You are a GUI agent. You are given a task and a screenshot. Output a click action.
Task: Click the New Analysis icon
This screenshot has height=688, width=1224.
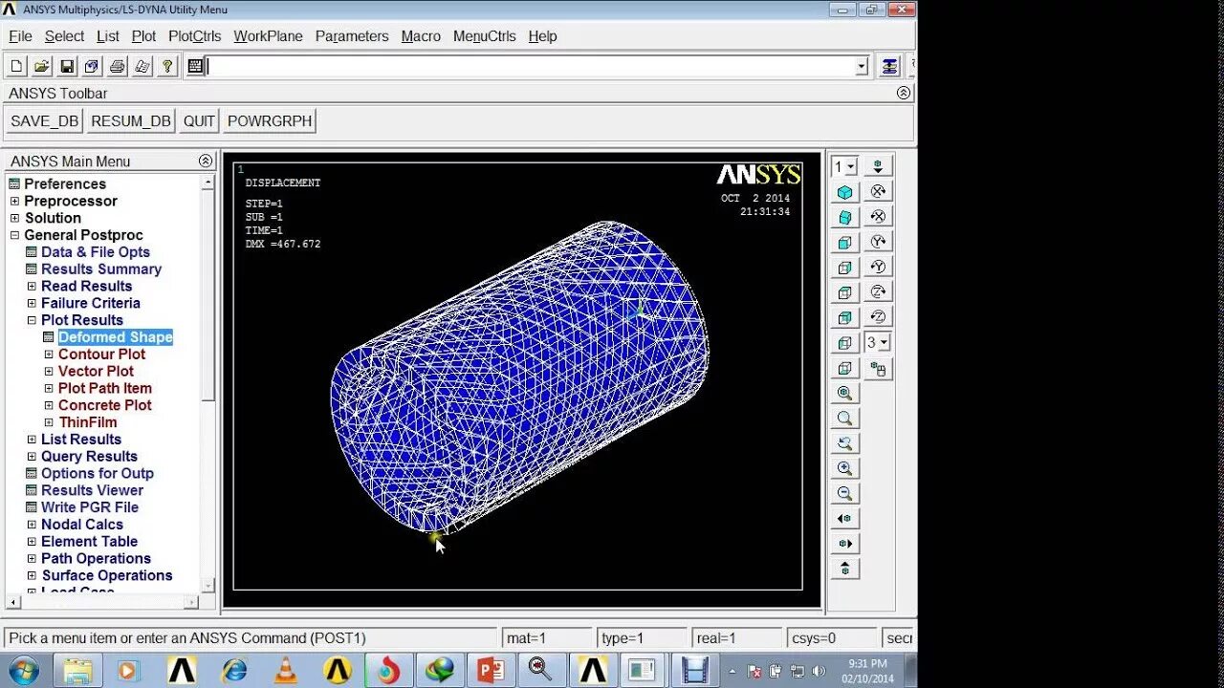pyautogui.click(x=16, y=66)
